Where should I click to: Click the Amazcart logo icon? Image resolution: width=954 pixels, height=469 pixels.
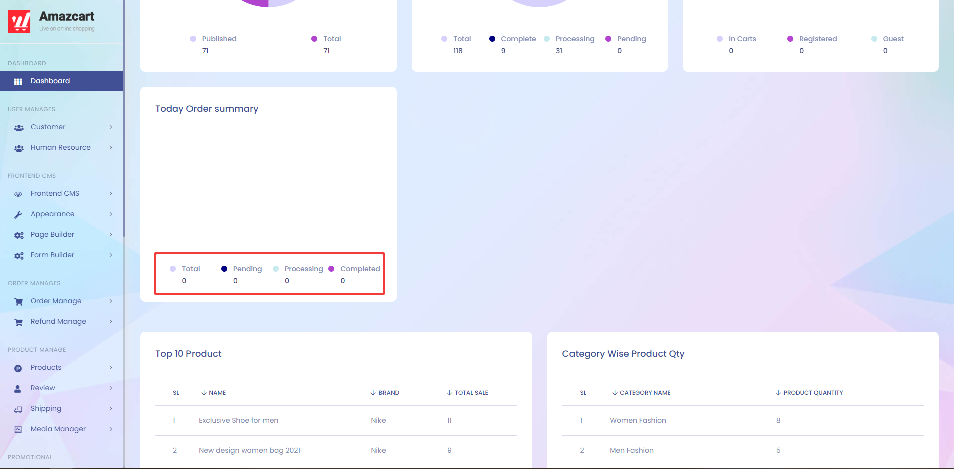[19, 21]
